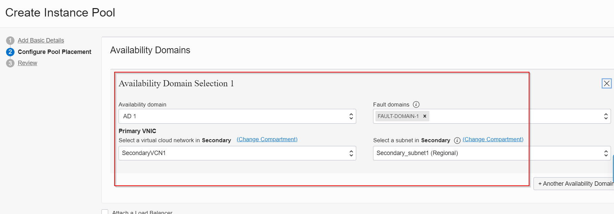Image resolution: width=614 pixels, height=214 pixels.
Task: Click the Fault domains info icon
Action: pos(416,104)
